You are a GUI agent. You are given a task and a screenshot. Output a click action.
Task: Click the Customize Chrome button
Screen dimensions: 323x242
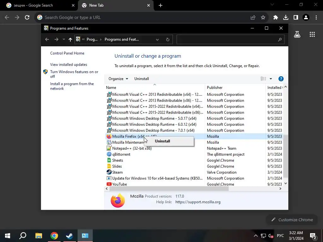[x=292, y=220]
